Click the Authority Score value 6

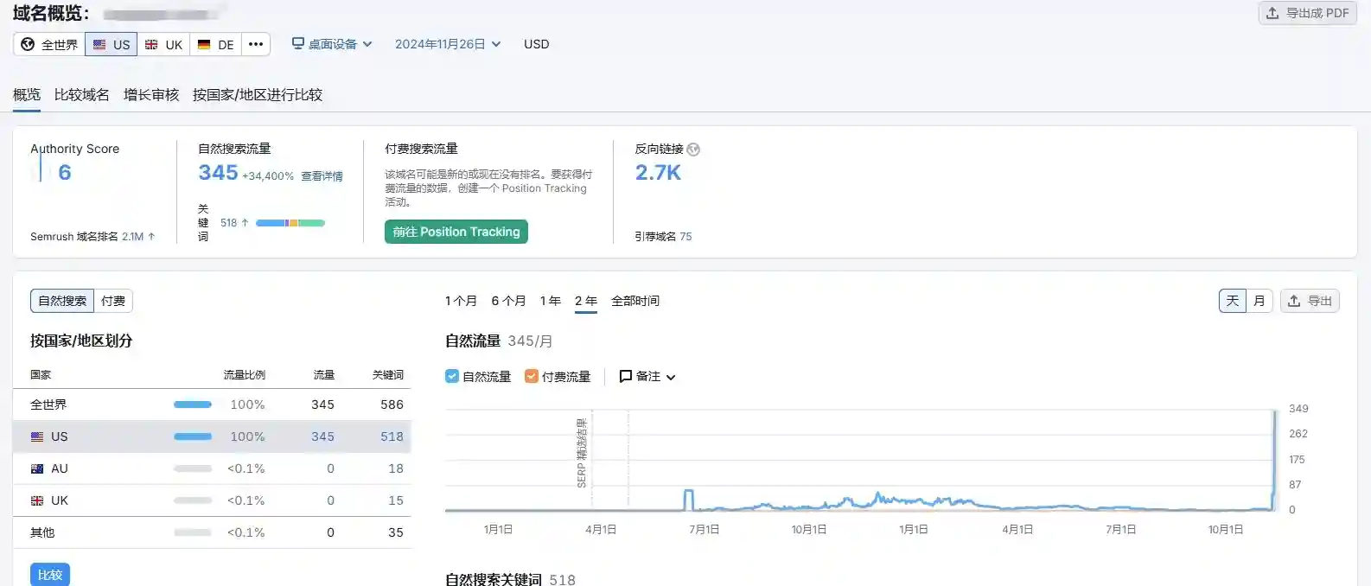[x=65, y=173]
